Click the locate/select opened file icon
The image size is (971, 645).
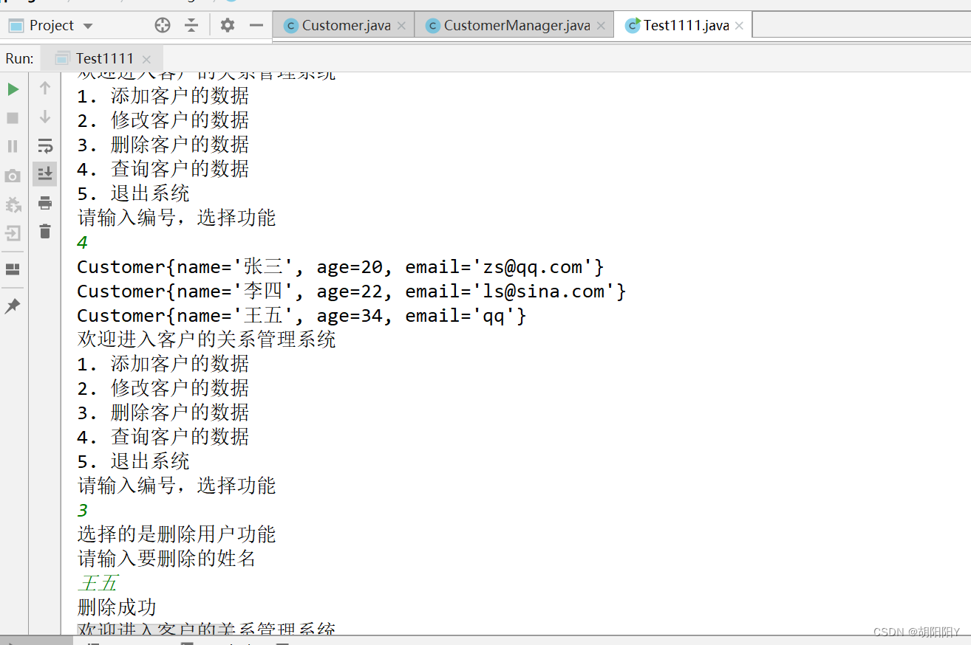(x=163, y=25)
